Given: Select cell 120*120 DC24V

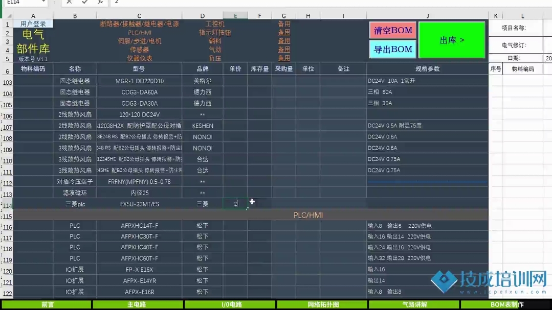Looking at the screenshot, I should pos(140,114).
